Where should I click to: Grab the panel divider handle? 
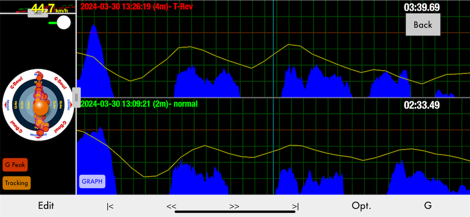(77, 97)
